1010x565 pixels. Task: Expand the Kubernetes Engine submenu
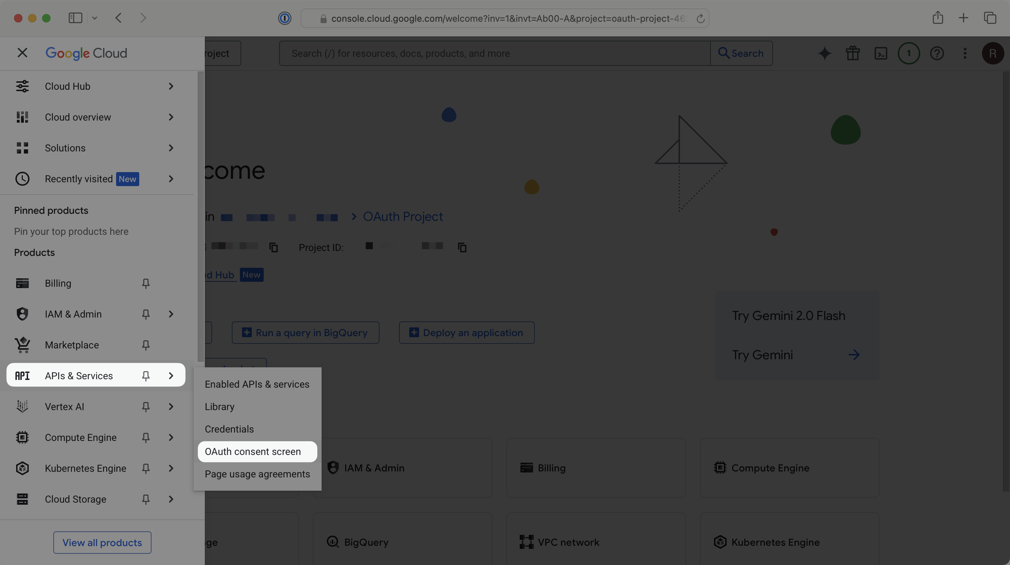(170, 468)
